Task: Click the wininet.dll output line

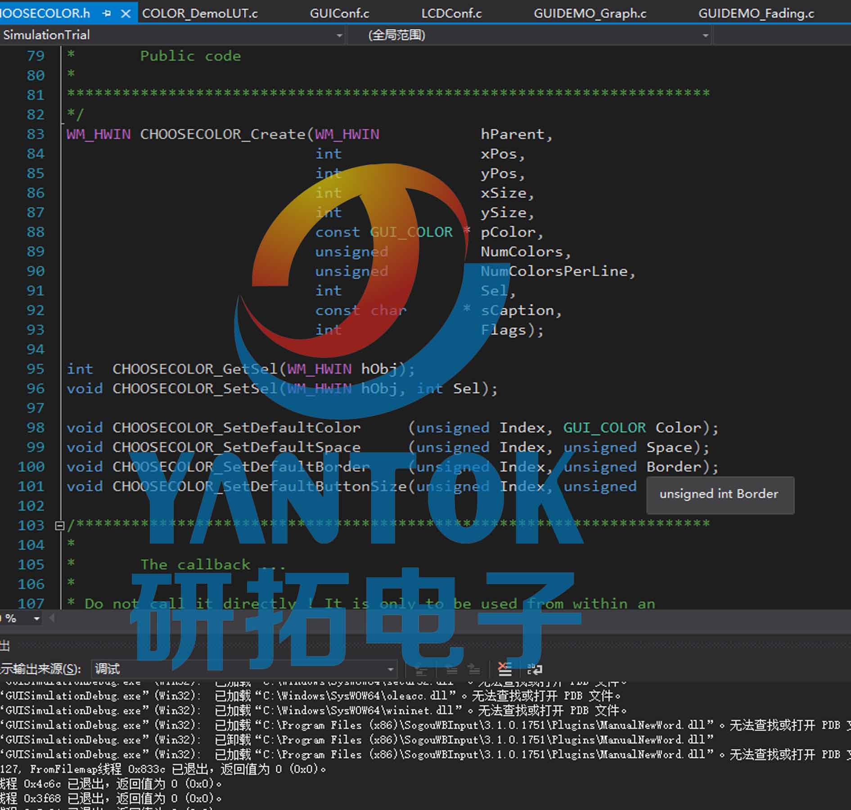Action: 314,711
